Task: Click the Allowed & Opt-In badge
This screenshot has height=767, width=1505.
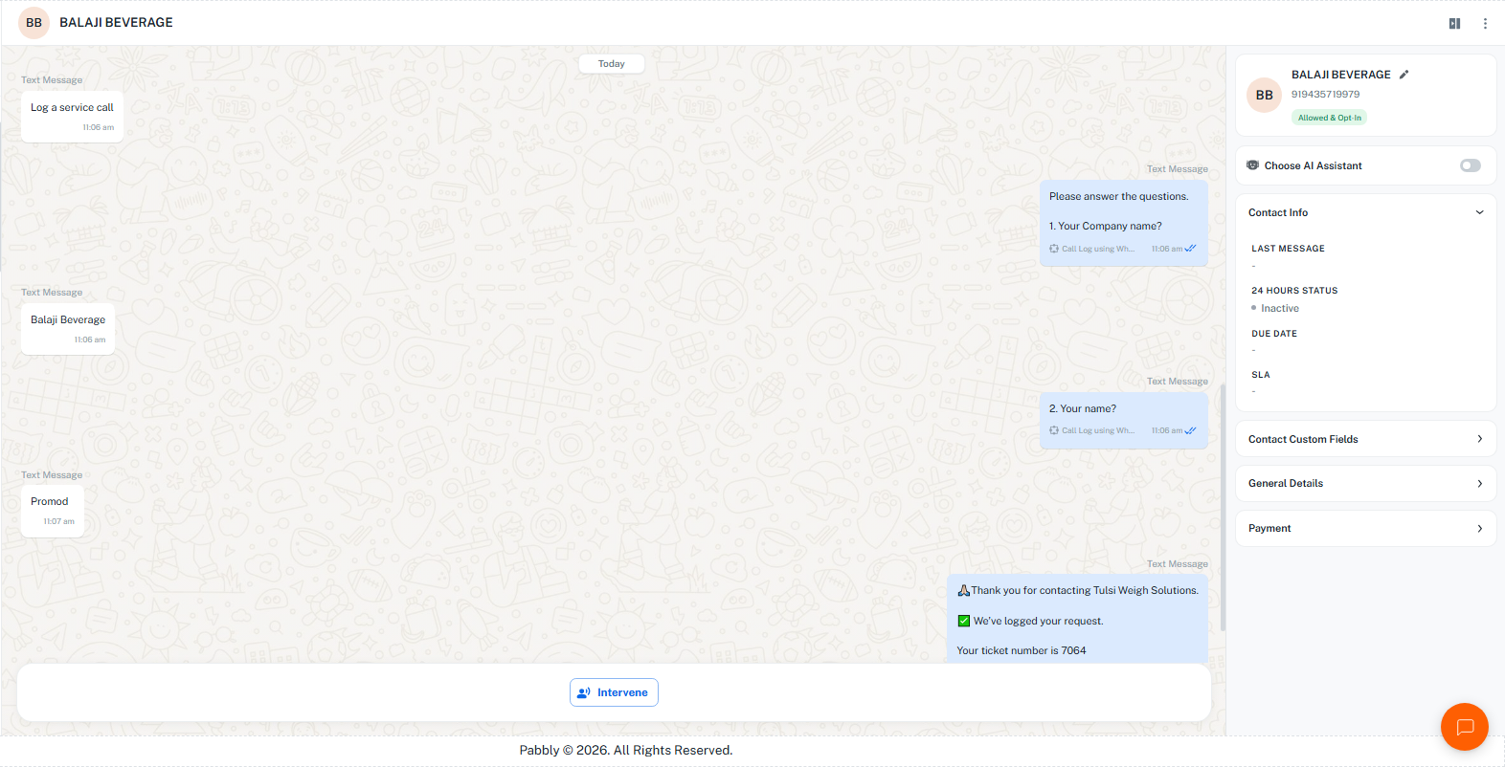Action: tap(1329, 118)
